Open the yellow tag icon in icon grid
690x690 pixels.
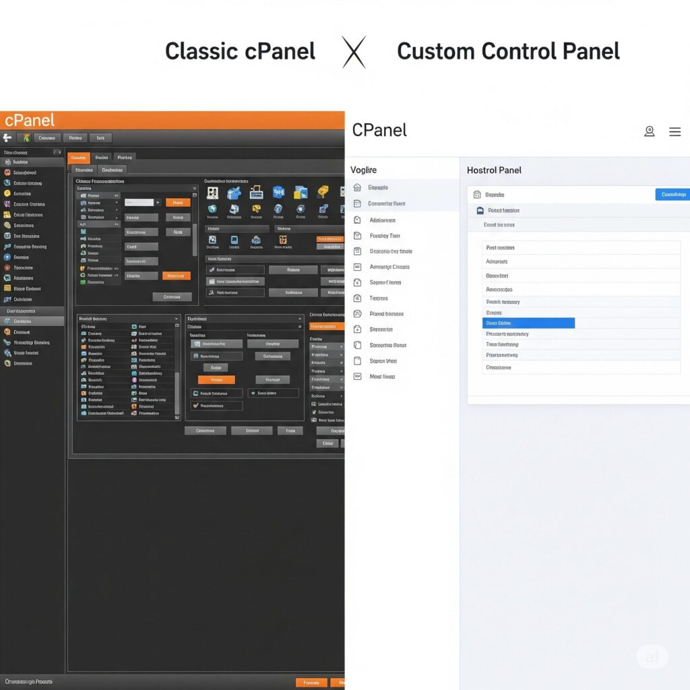[x=323, y=191]
